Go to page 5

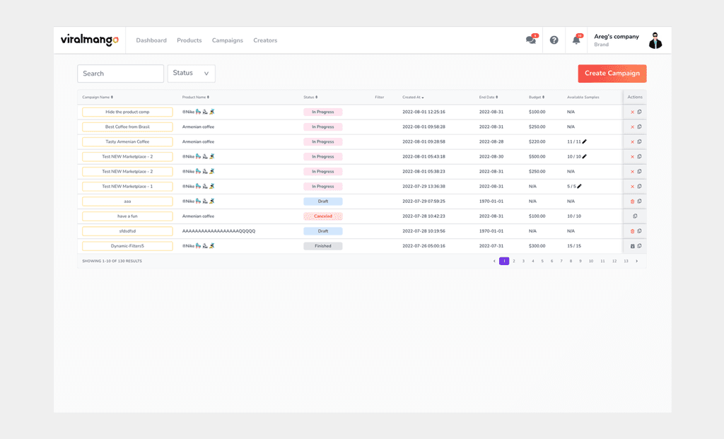point(542,262)
